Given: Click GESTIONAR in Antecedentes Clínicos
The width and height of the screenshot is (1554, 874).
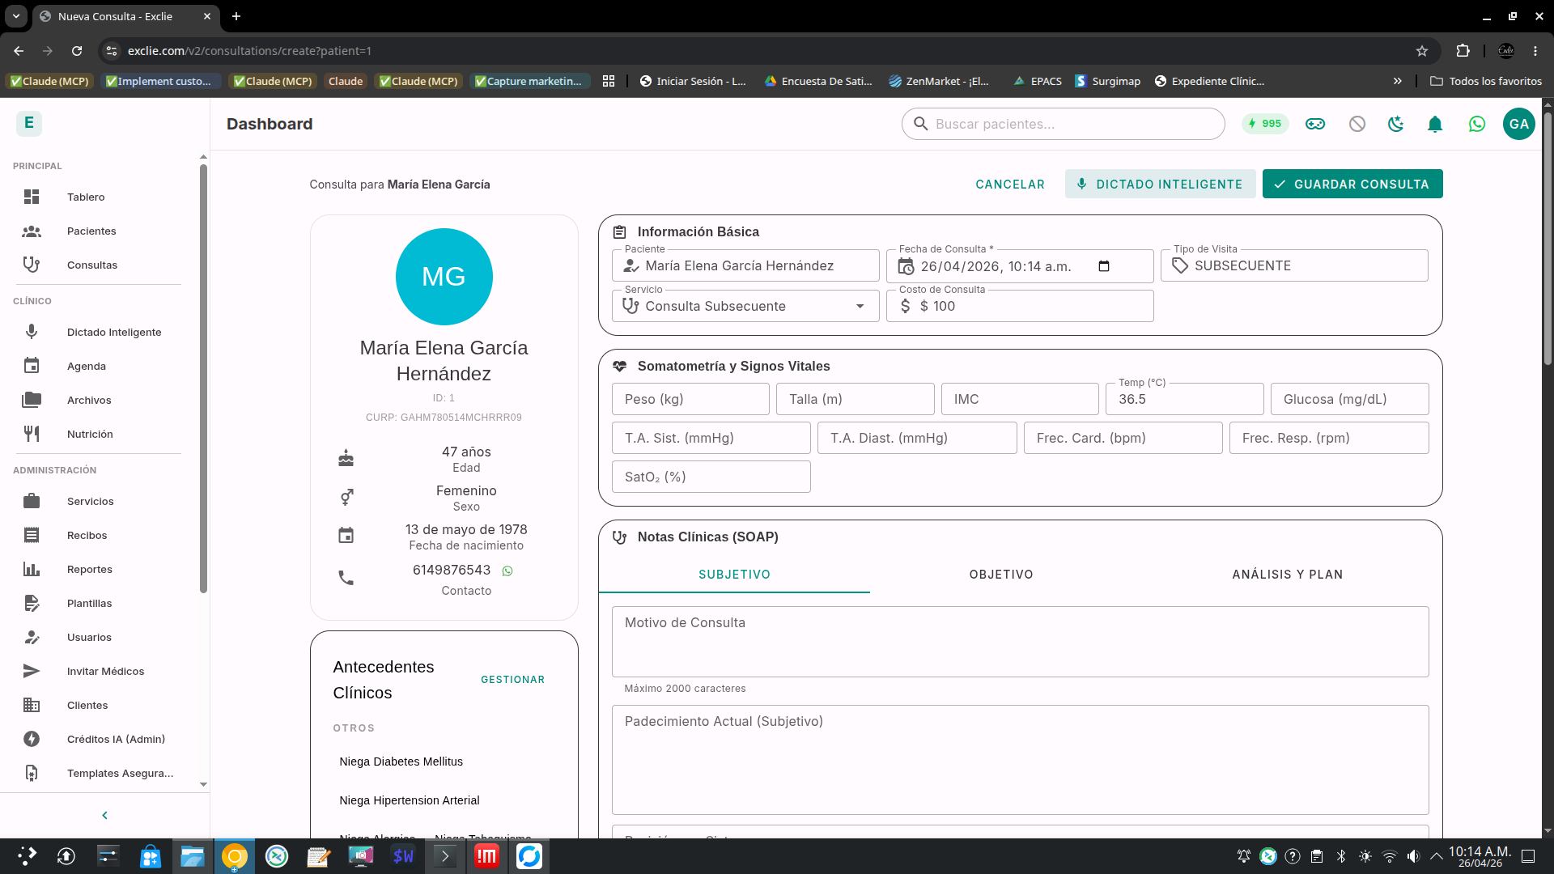Looking at the screenshot, I should 512,680.
